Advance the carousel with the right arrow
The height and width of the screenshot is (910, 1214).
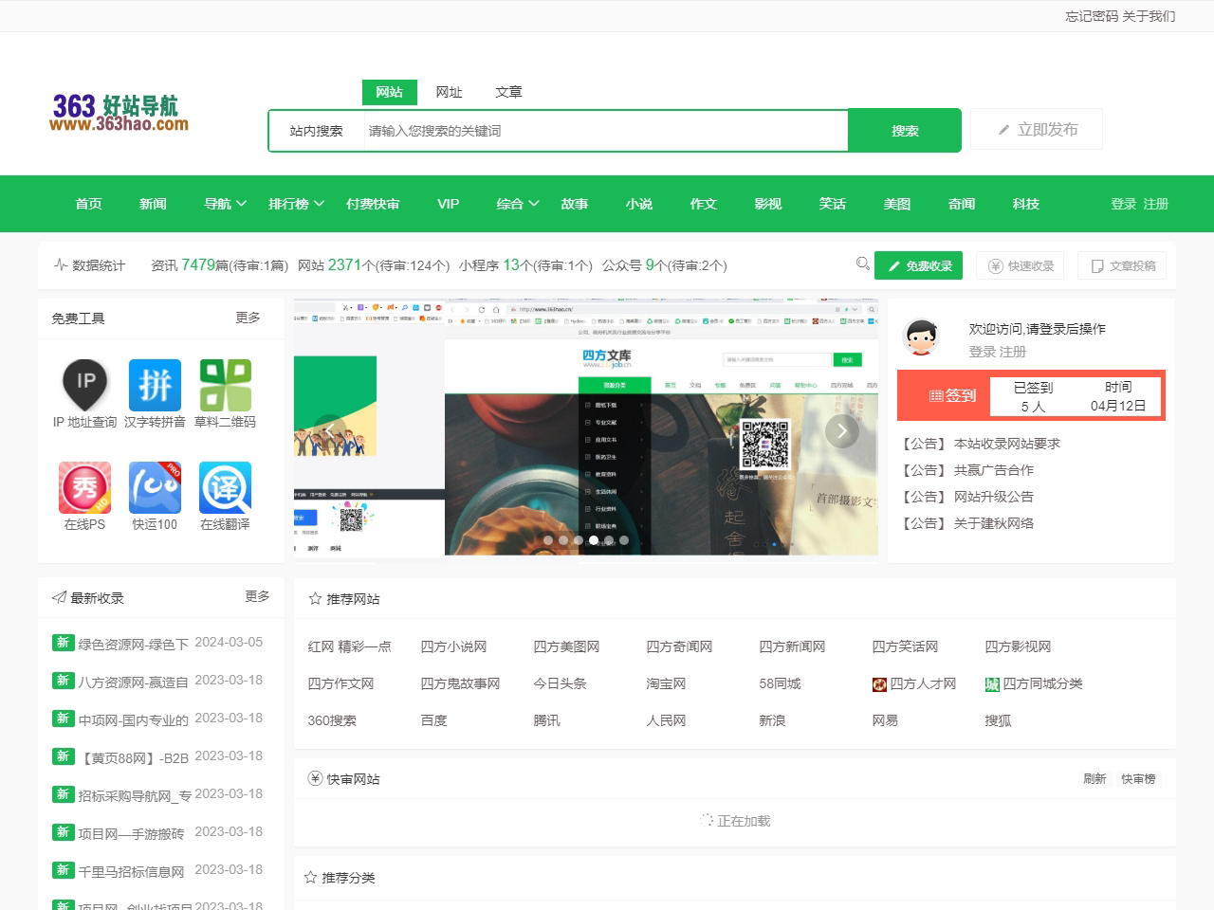pos(841,430)
